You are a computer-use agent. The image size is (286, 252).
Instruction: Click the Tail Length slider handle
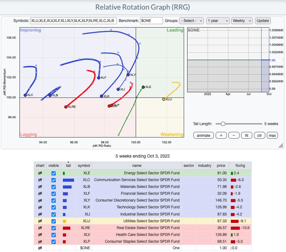223,124
